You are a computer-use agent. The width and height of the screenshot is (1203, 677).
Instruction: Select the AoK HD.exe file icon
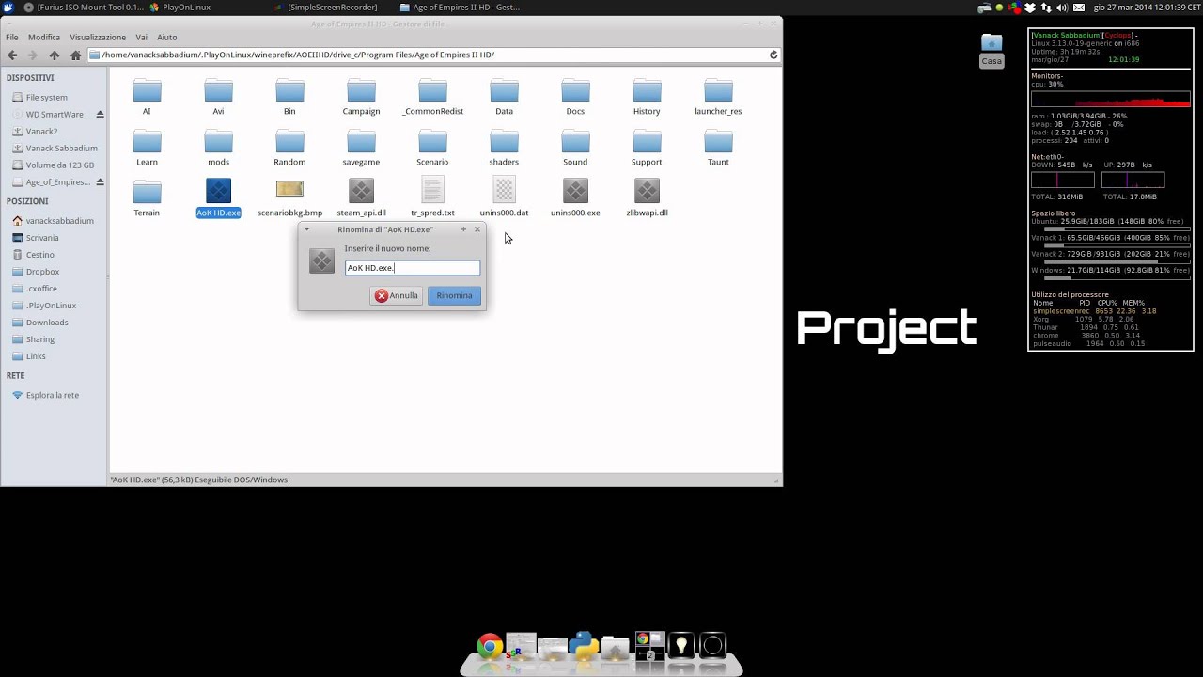(x=218, y=192)
